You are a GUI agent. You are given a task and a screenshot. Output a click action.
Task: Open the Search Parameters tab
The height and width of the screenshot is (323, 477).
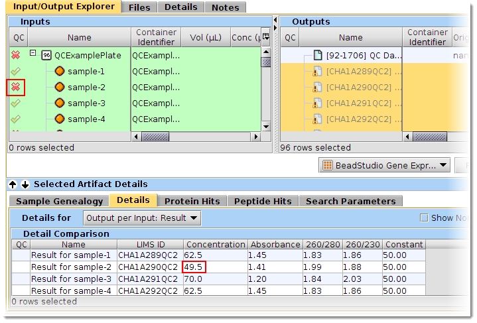tap(351, 201)
